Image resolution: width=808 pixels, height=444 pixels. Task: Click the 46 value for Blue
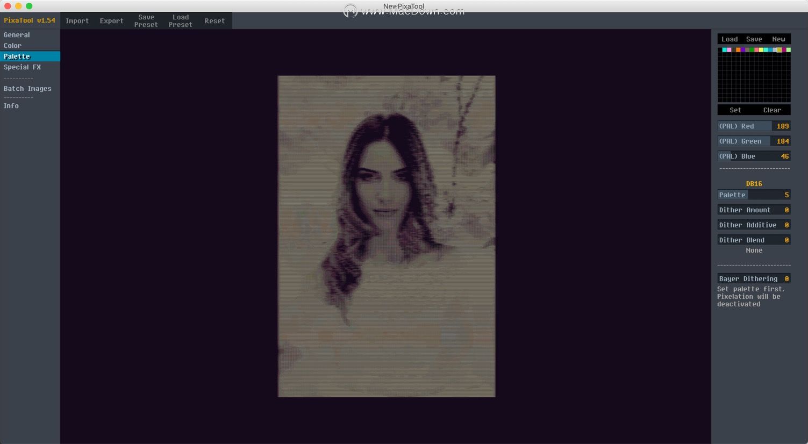point(785,156)
